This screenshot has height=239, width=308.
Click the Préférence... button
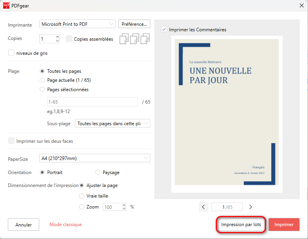pos(134,24)
